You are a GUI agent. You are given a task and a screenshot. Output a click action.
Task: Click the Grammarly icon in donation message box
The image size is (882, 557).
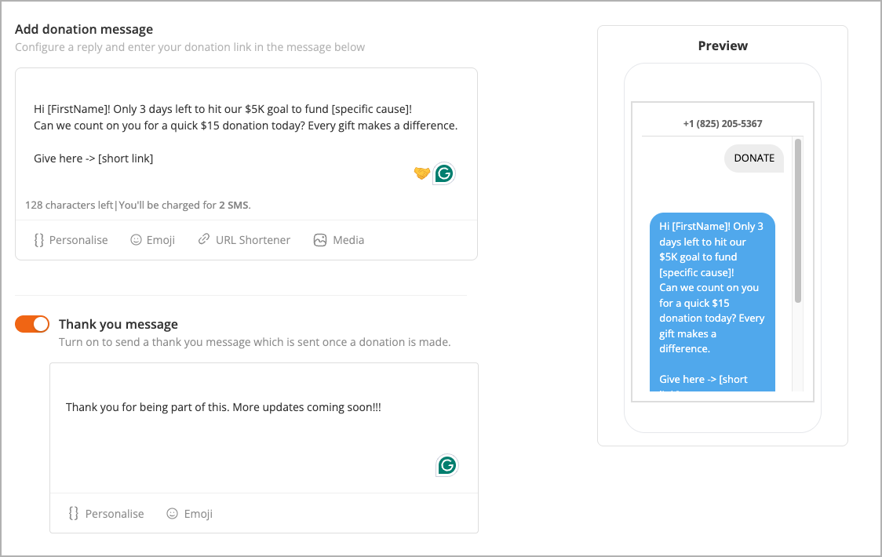(444, 174)
